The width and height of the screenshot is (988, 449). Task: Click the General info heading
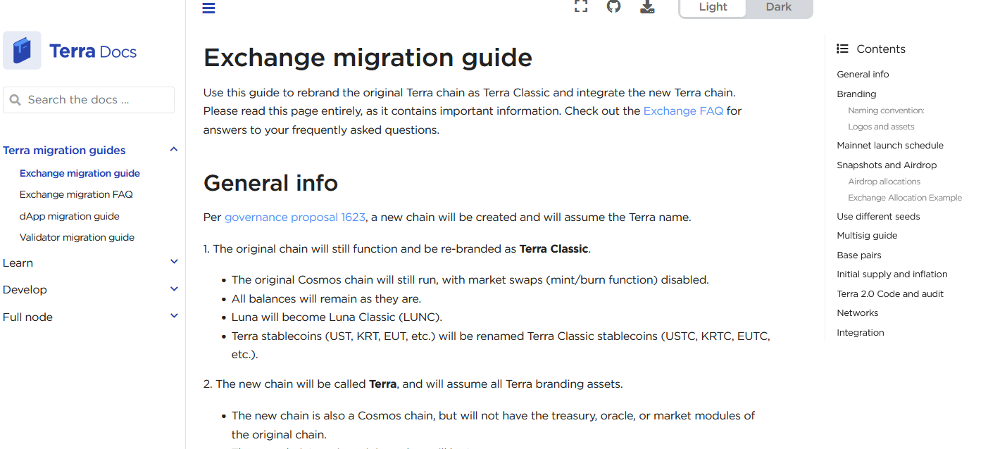click(270, 183)
